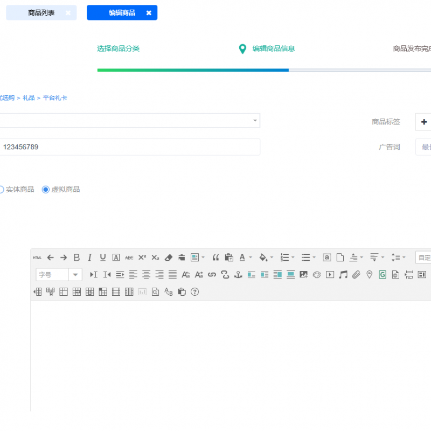Select the 虚拟商品 radio button
431x431 pixels.
click(x=46, y=190)
